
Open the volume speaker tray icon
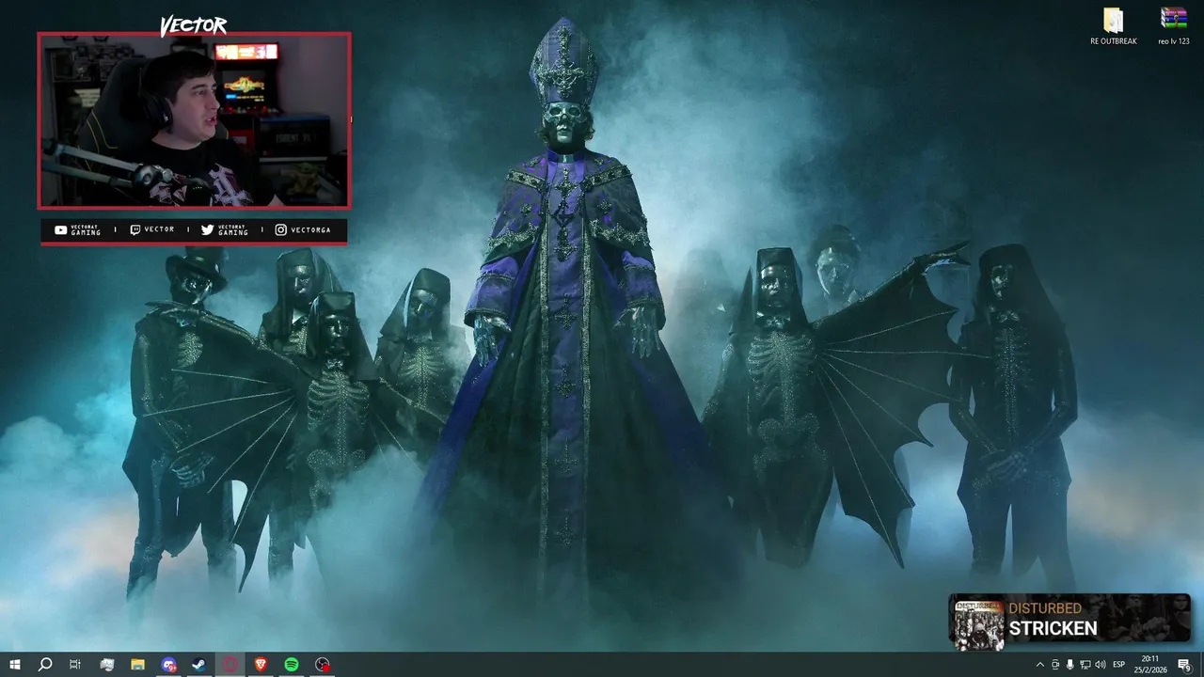tap(1101, 665)
